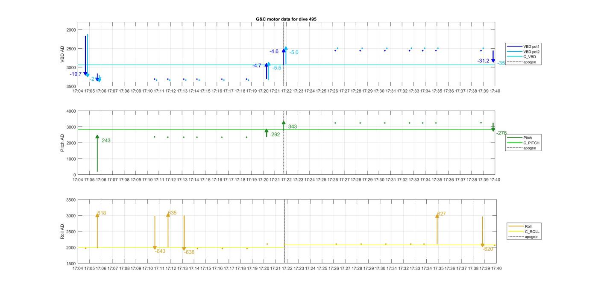The height and width of the screenshot is (296, 598).
Task: Click the "-4.7" VBD annotation
Action: pyautogui.click(x=257, y=65)
